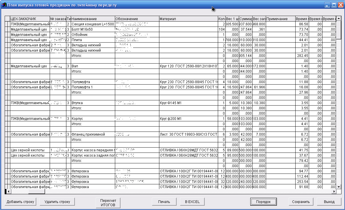Open the 'Порядок' sort order button
Viewport: 345px width, 210px height.
(x=263, y=202)
